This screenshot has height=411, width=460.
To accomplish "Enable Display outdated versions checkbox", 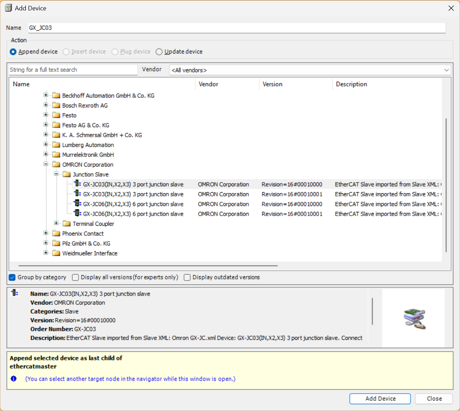I will [187, 277].
